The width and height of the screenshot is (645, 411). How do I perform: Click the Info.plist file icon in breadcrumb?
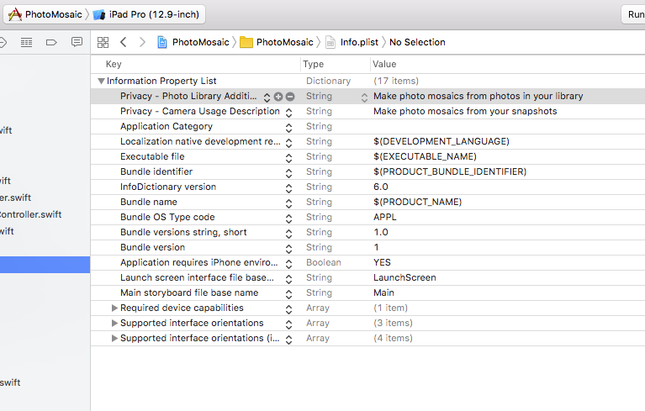pos(330,42)
